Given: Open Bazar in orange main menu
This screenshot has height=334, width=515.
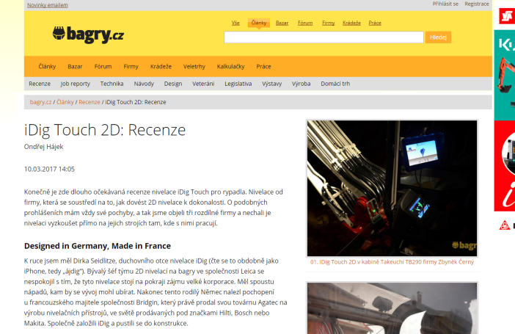Looking at the screenshot, I should (x=75, y=66).
